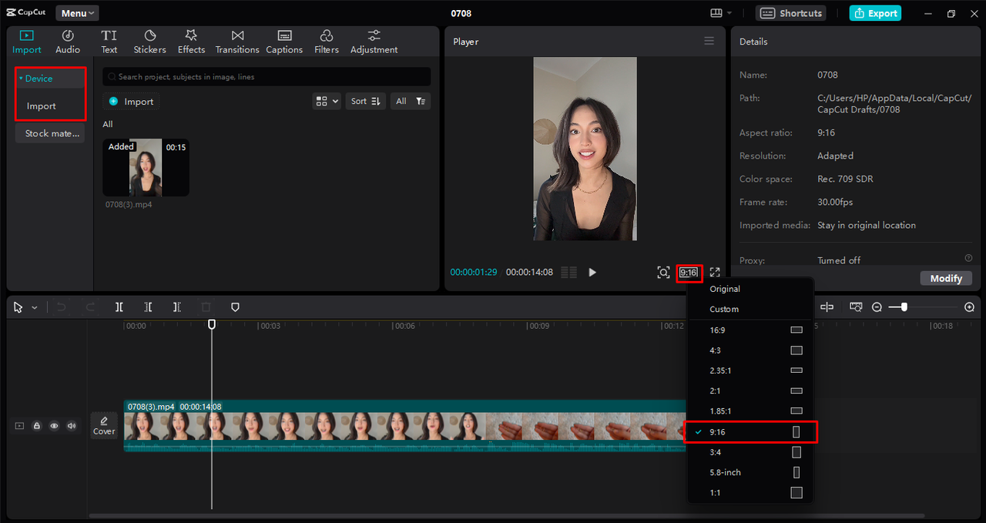
Task: Select the 3:4 aspect ratio
Action: pyautogui.click(x=750, y=452)
